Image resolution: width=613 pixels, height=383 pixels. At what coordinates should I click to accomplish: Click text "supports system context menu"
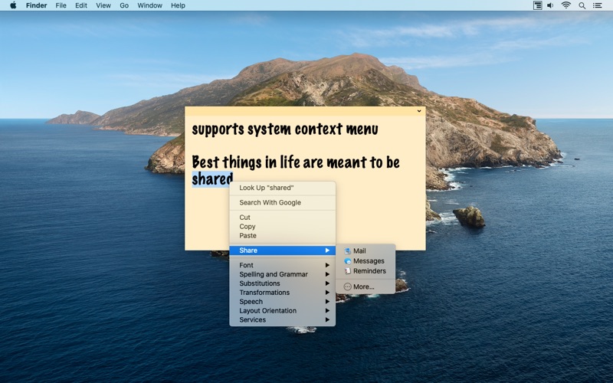(285, 129)
